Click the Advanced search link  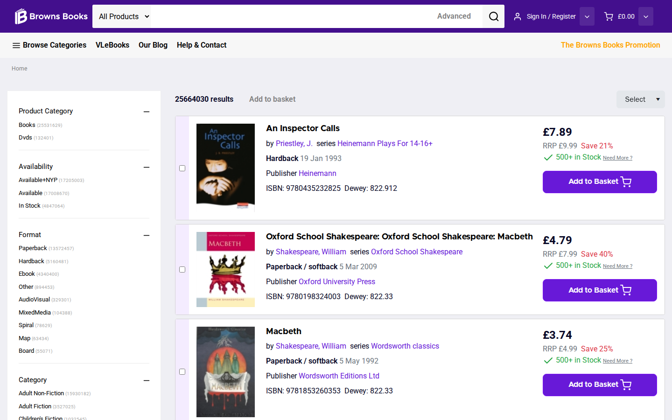coord(454,16)
